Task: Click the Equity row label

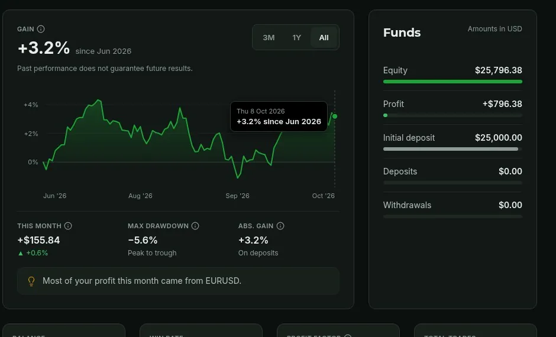Action: click(x=395, y=70)
